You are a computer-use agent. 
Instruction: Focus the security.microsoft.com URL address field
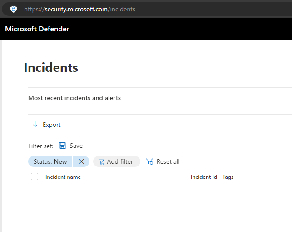[x=79, y=9]
